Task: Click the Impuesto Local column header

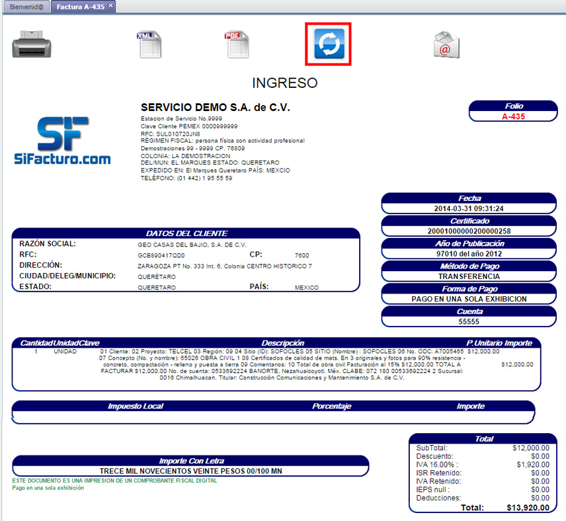Action: tap(135, 406)
